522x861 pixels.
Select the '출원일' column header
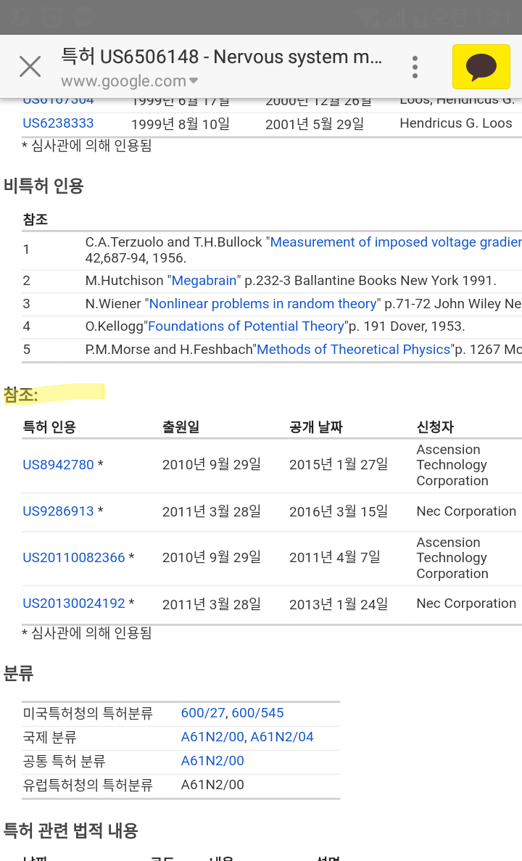click(x=181, y=427)
